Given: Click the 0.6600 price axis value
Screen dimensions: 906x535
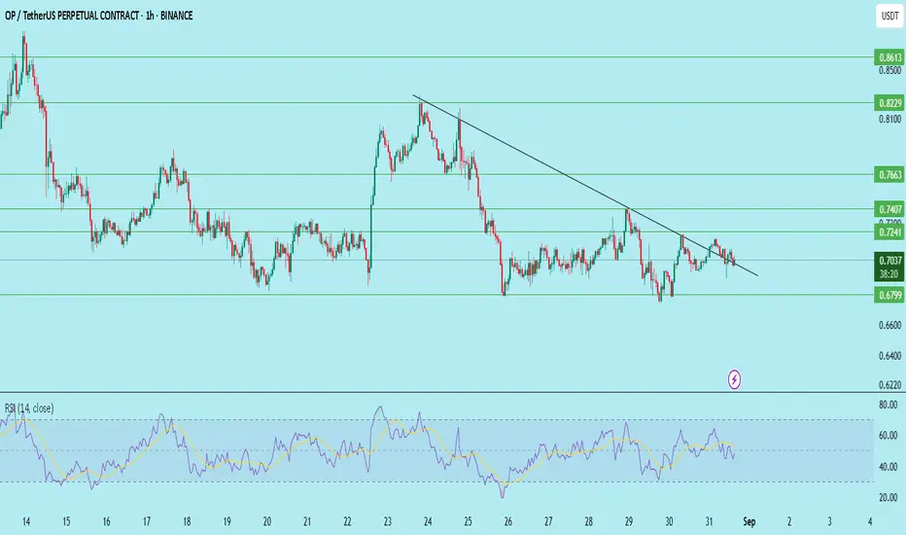Looking at the screenshot, I should coord(889,325).
